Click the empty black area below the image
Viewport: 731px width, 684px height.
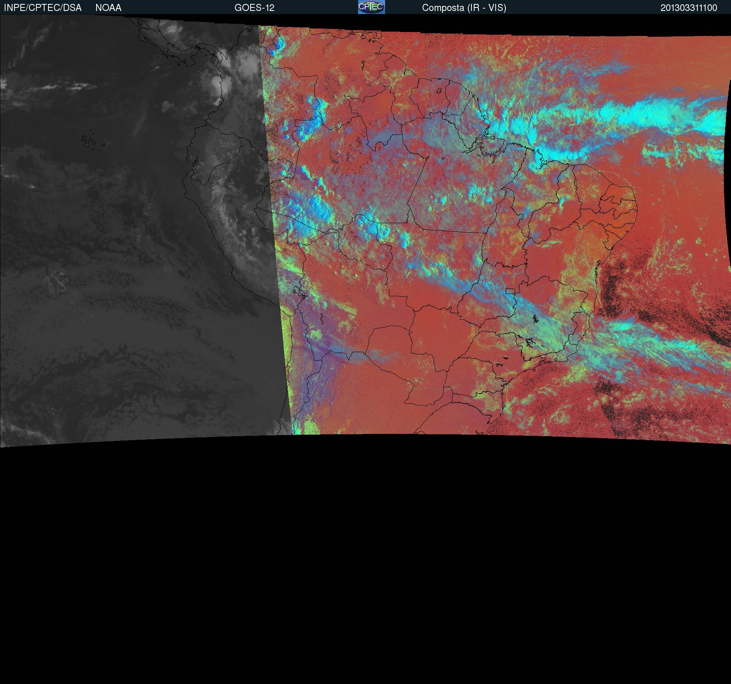[x=365, y=567]
